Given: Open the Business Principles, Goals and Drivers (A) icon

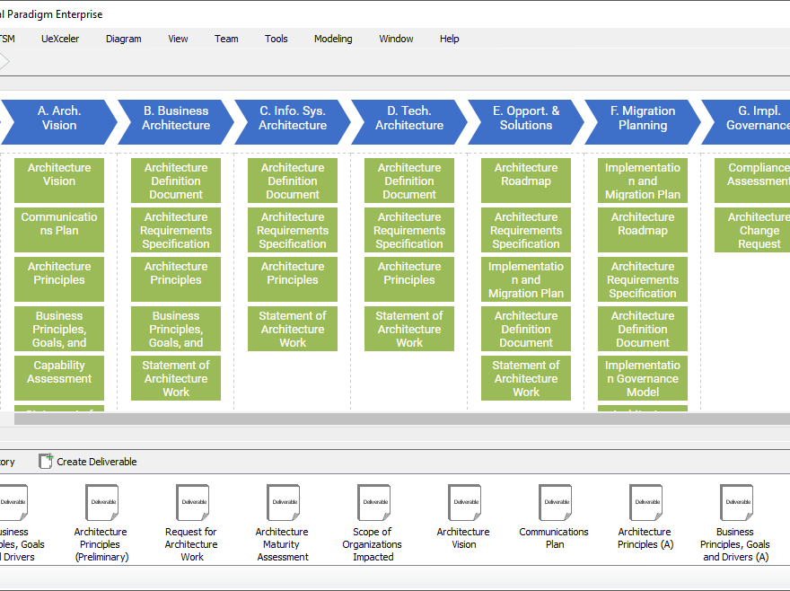Looking at the screenshot, I should [x=736, y=503].
